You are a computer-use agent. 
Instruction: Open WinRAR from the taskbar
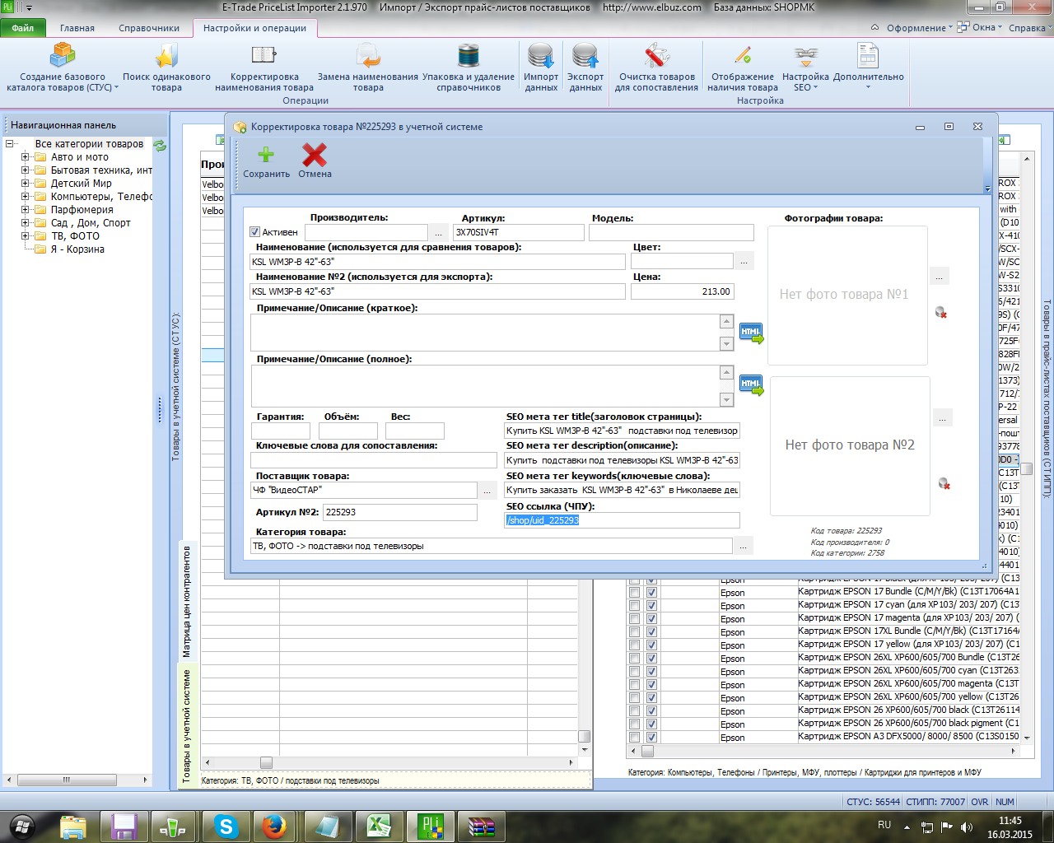[480, 826]
